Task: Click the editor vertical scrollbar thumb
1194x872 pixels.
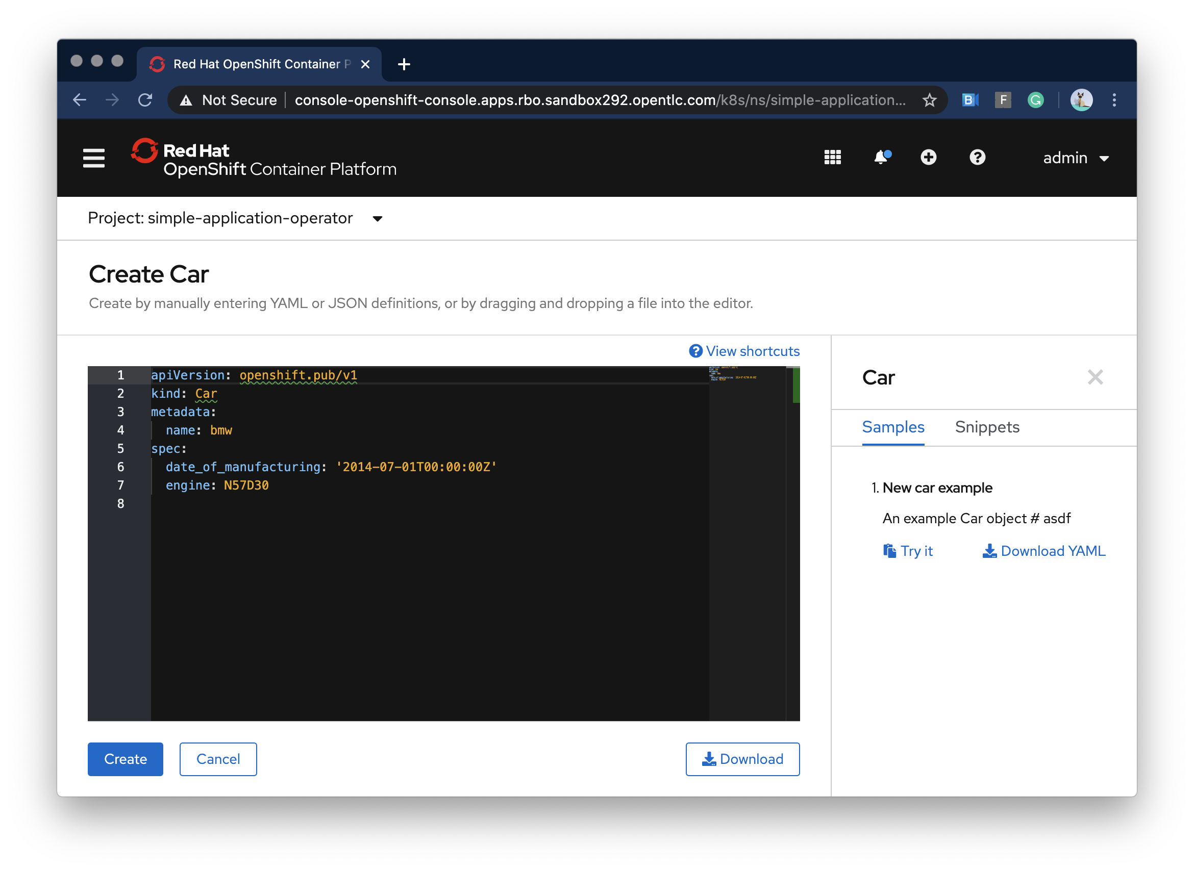Action: pyautogui.click(x=796, y=386)
